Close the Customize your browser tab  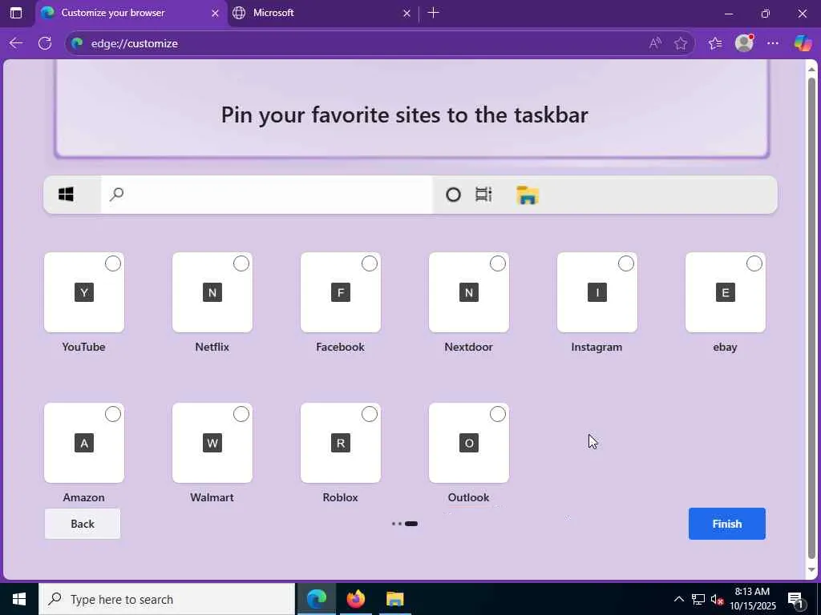pyautogui.click(x=215, y=13)
